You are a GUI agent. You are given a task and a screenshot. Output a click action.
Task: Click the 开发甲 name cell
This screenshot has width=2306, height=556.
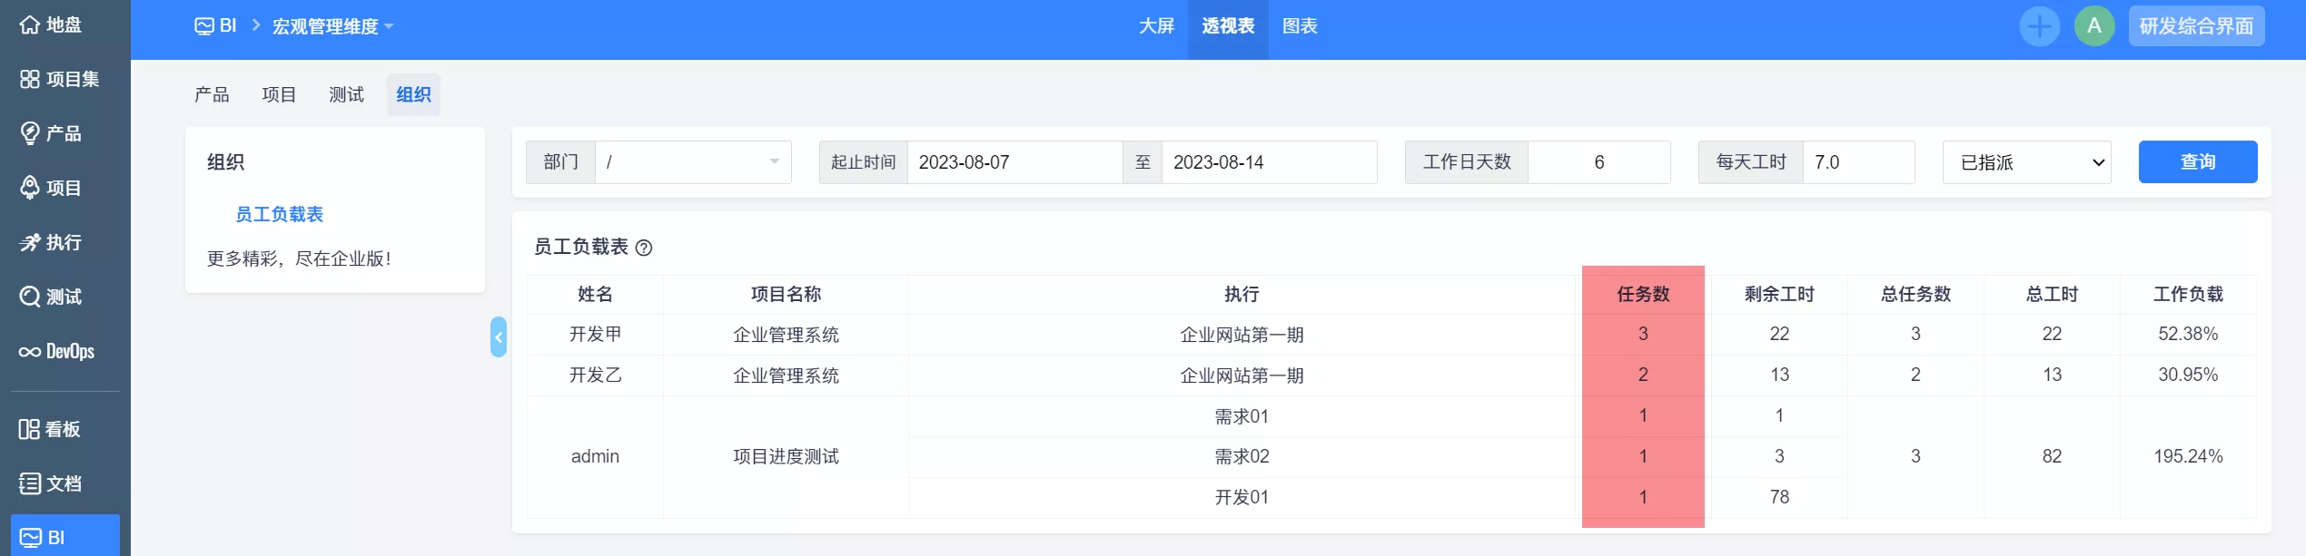click(x=595, y=335)
